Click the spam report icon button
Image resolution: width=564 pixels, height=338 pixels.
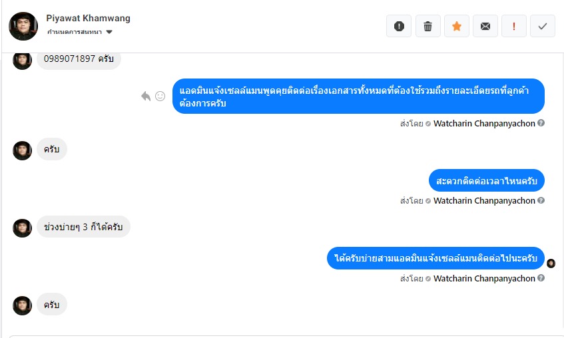tap(399, 26)
